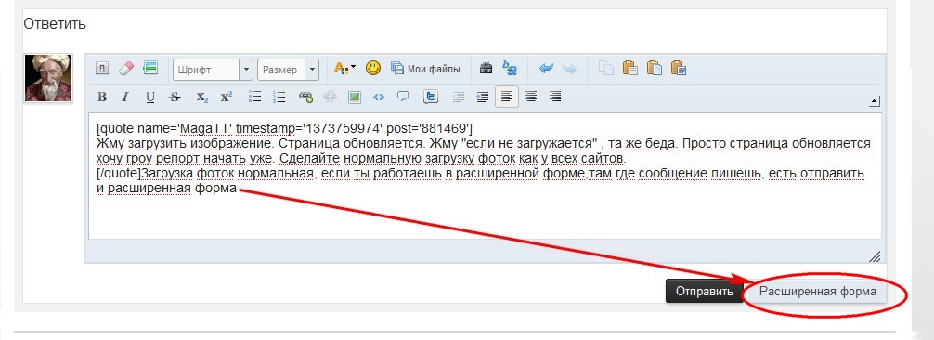This screenshot has height=340, width=934.
Task: Open the Расширенная форма button
Action: [x=817, y=292]
